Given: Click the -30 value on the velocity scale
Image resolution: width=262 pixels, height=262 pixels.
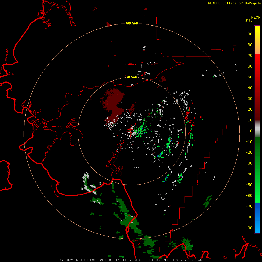Looking at the screenshot, I should click(x=249, y=163).
